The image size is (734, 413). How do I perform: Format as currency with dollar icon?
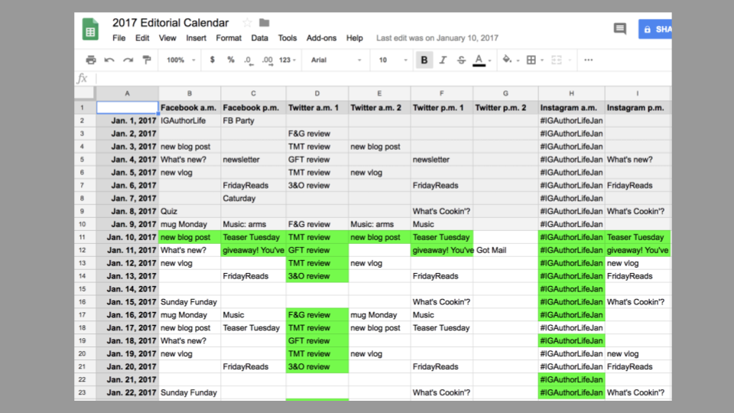pyautogui.click(x=212, y=60)
